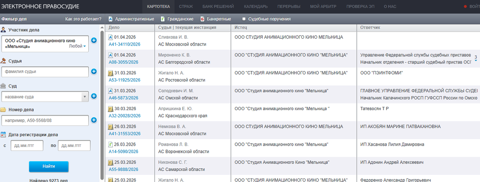Open the Любой participant role dropdown

(78, 46)
